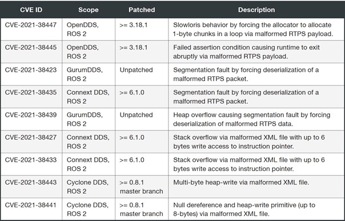Click the CVE ID column header
This screenshot has width=345, height=221.
pyautogui.click(x=31, y=10)
